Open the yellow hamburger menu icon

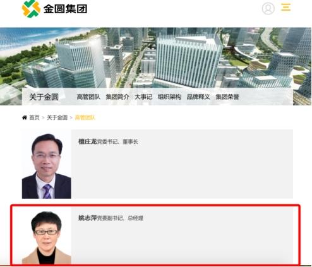[x=286, y=7]
